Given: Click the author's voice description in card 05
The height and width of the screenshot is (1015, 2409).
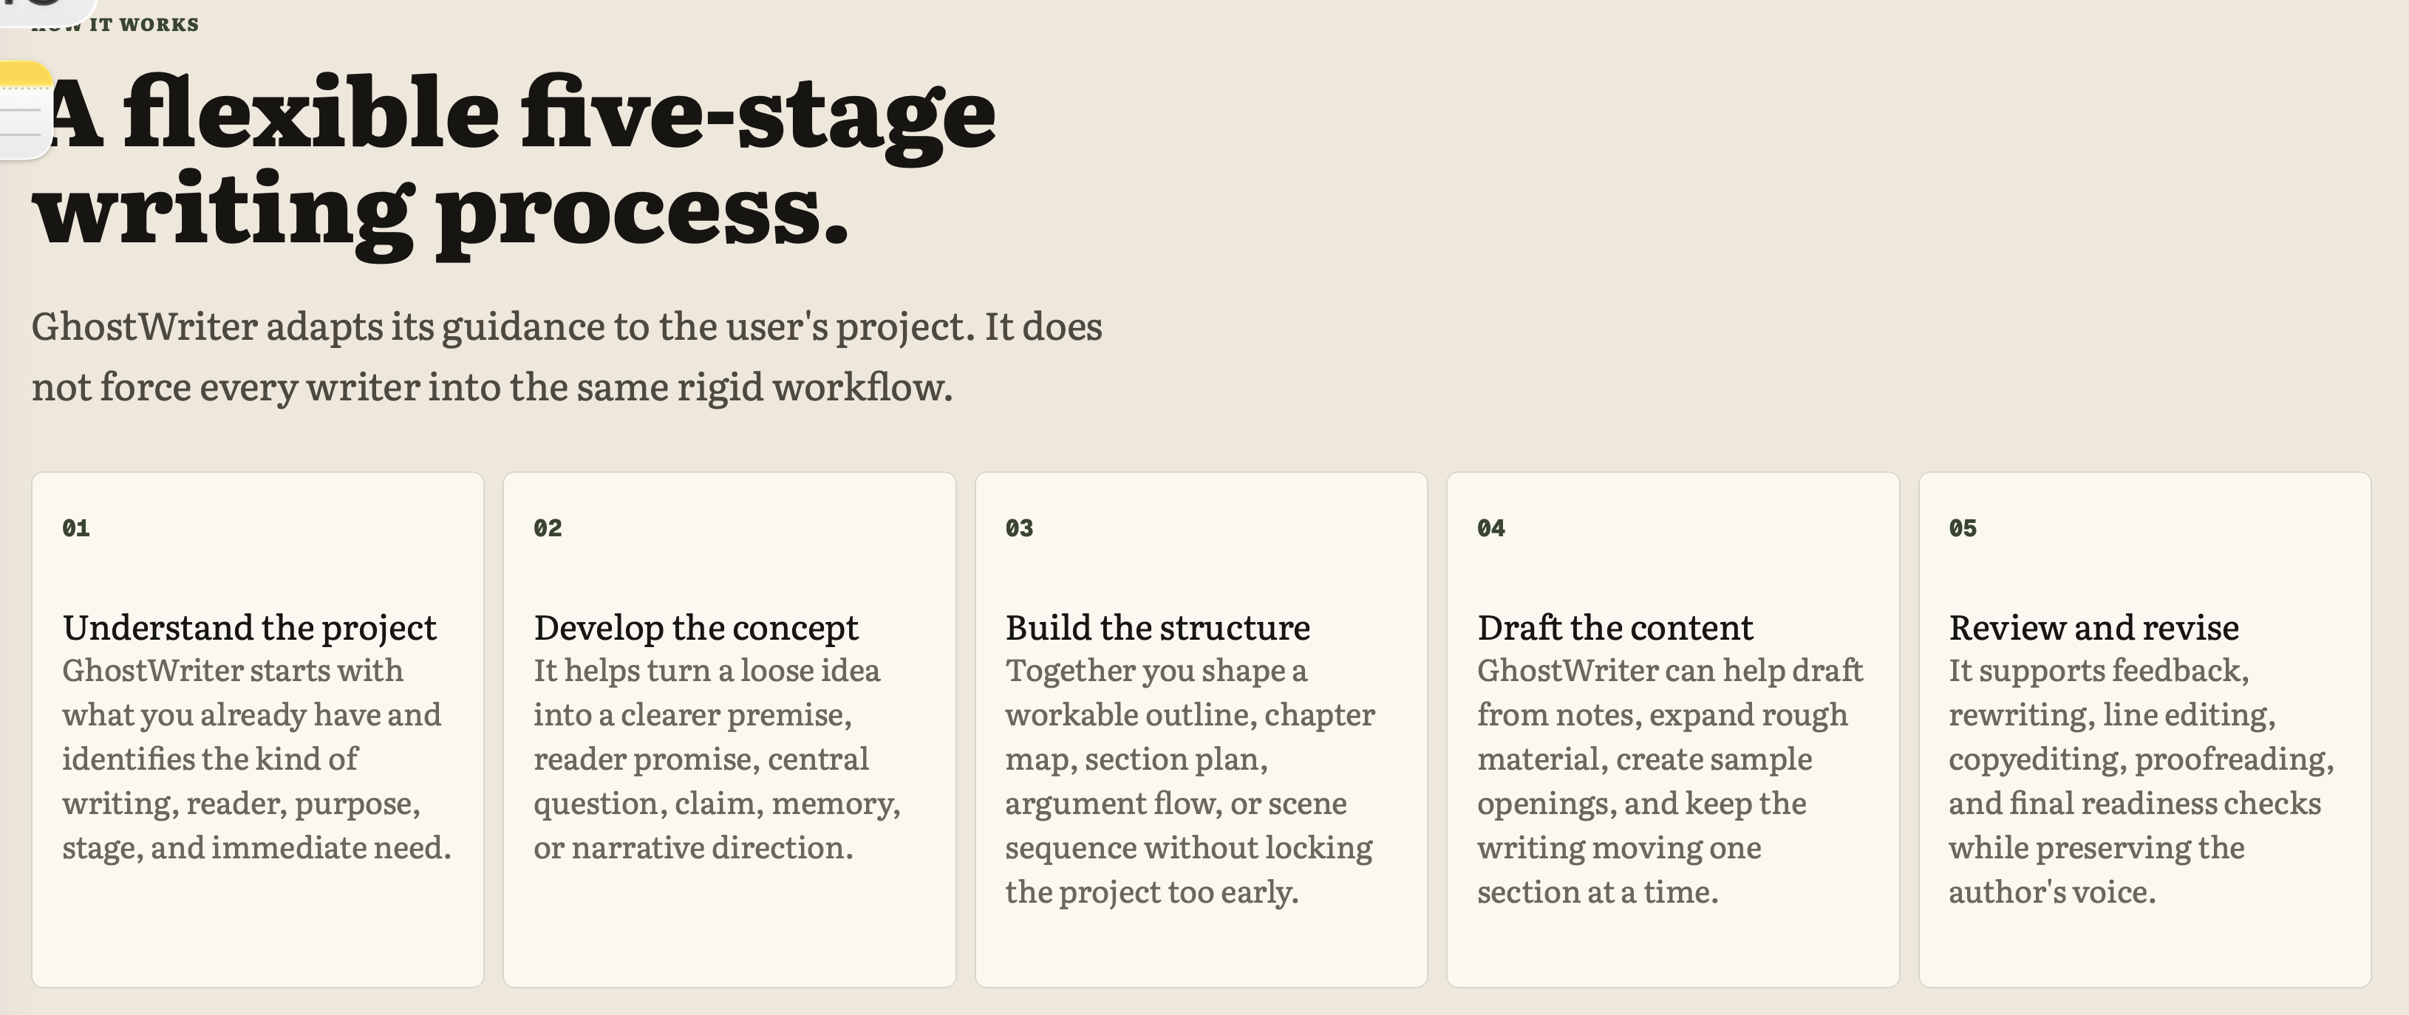Looking at the screenshot, I should [2141, 782].
